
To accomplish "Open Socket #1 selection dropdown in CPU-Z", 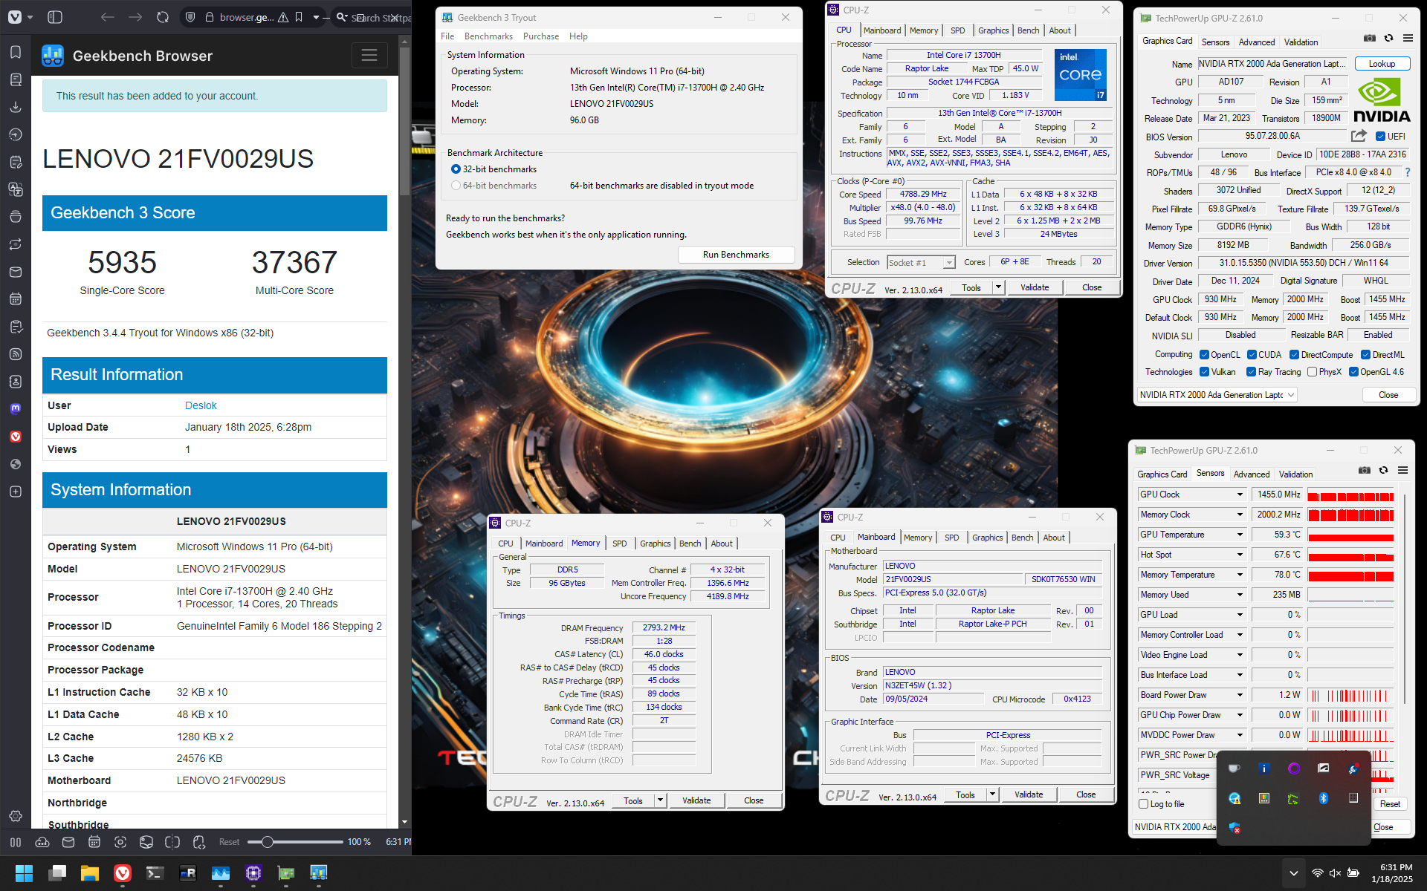I will click(x=921, y=262).
